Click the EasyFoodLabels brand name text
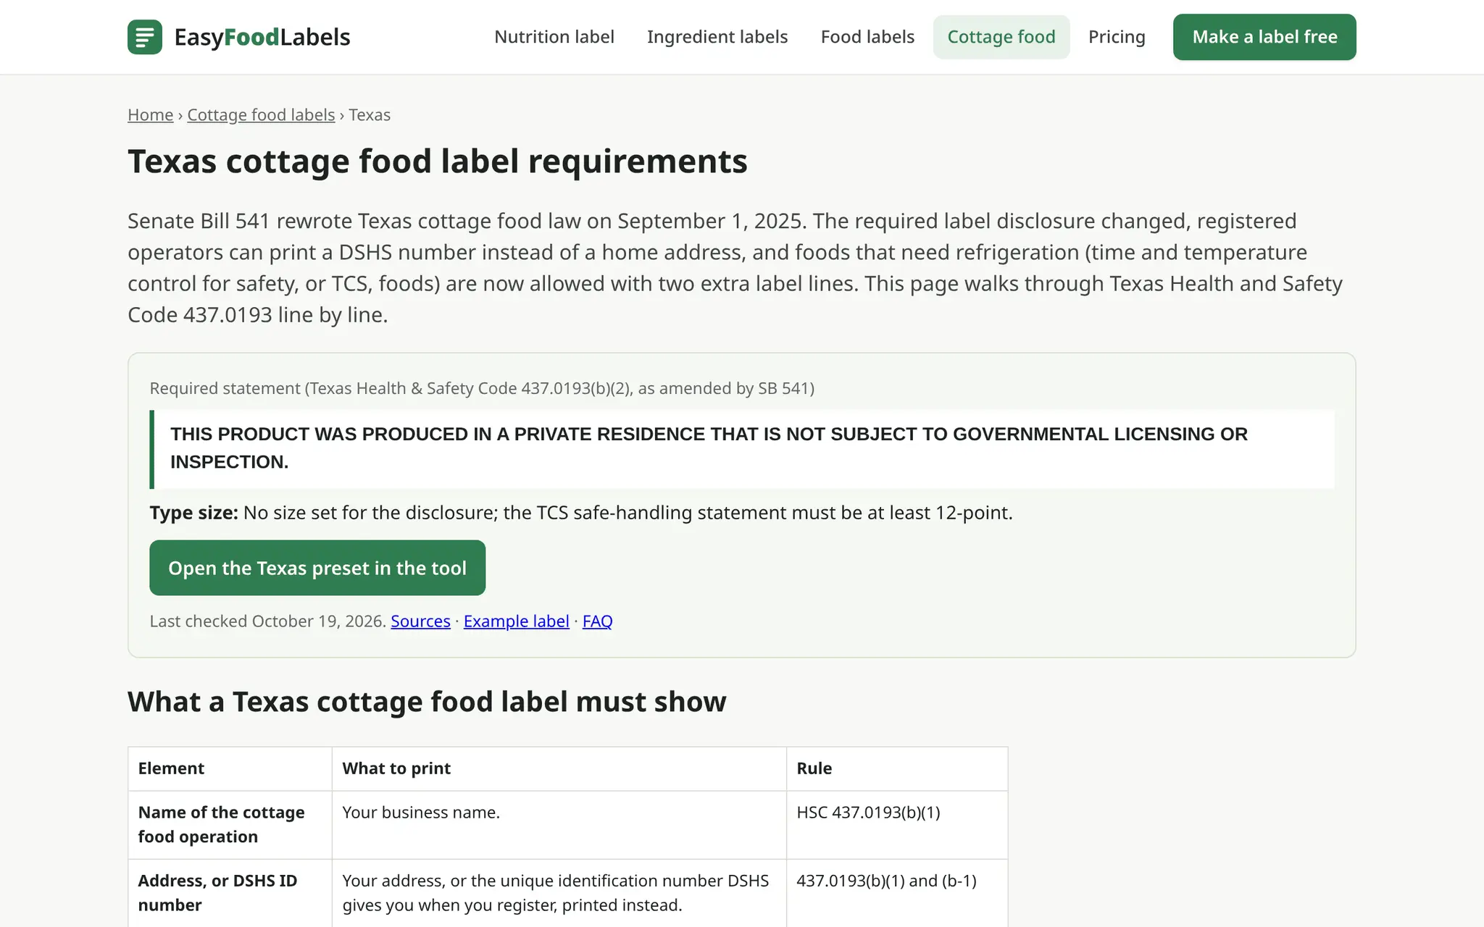 pyautogui.click(x=262, y=37)
